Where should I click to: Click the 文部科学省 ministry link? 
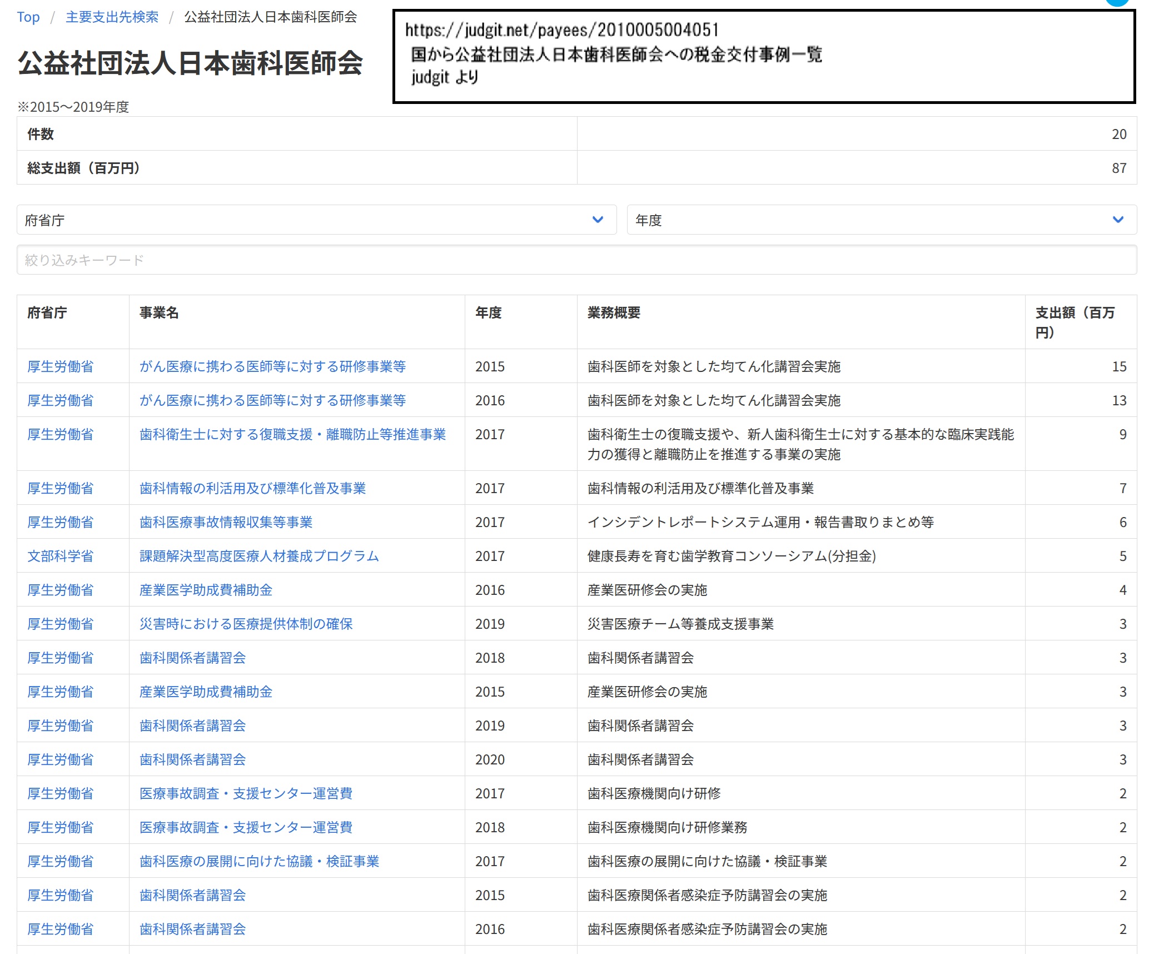click(x=60, y=556)
